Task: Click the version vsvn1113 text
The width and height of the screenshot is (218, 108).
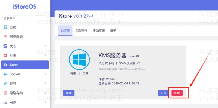Action: 134,57
